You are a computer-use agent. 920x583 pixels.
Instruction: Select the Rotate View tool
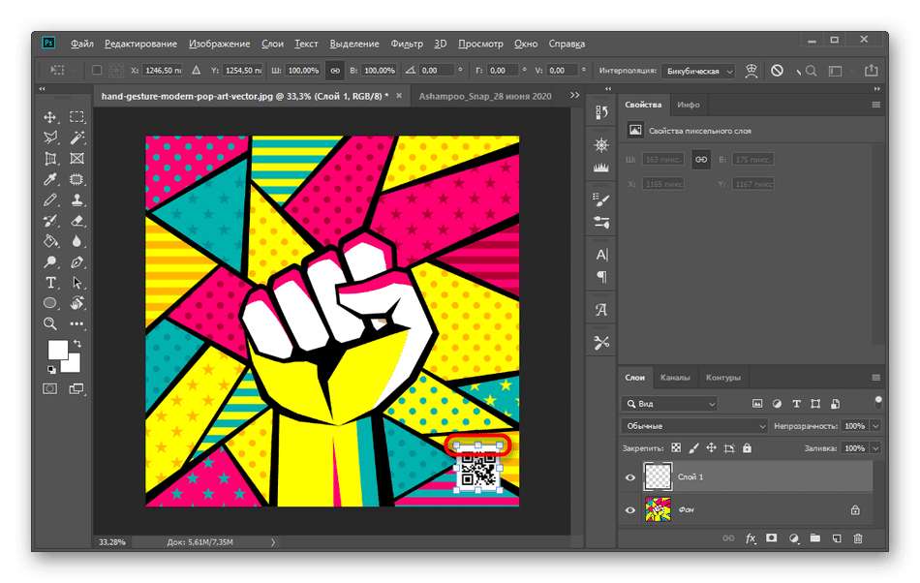tap(77, 303)
